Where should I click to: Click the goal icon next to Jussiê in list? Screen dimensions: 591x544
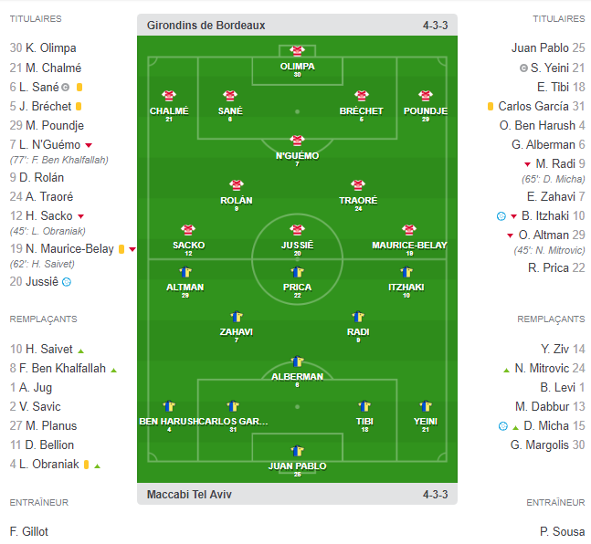pos(67,282)
